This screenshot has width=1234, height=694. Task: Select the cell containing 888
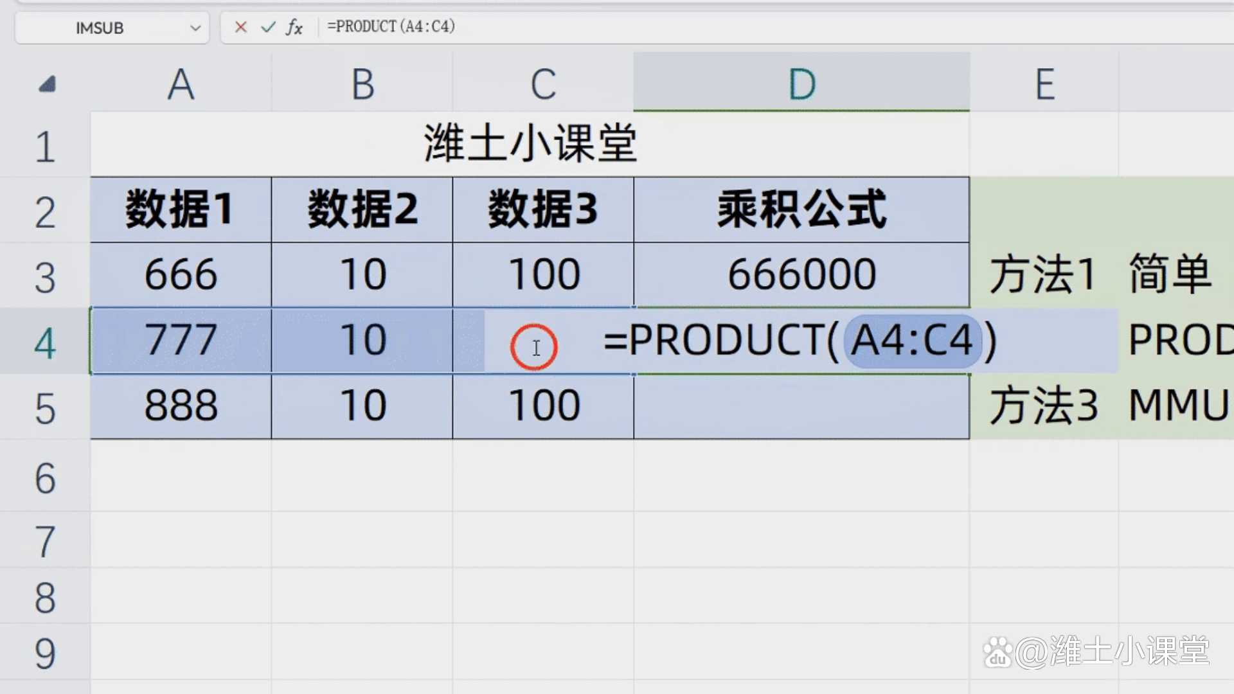coord(181,406)
